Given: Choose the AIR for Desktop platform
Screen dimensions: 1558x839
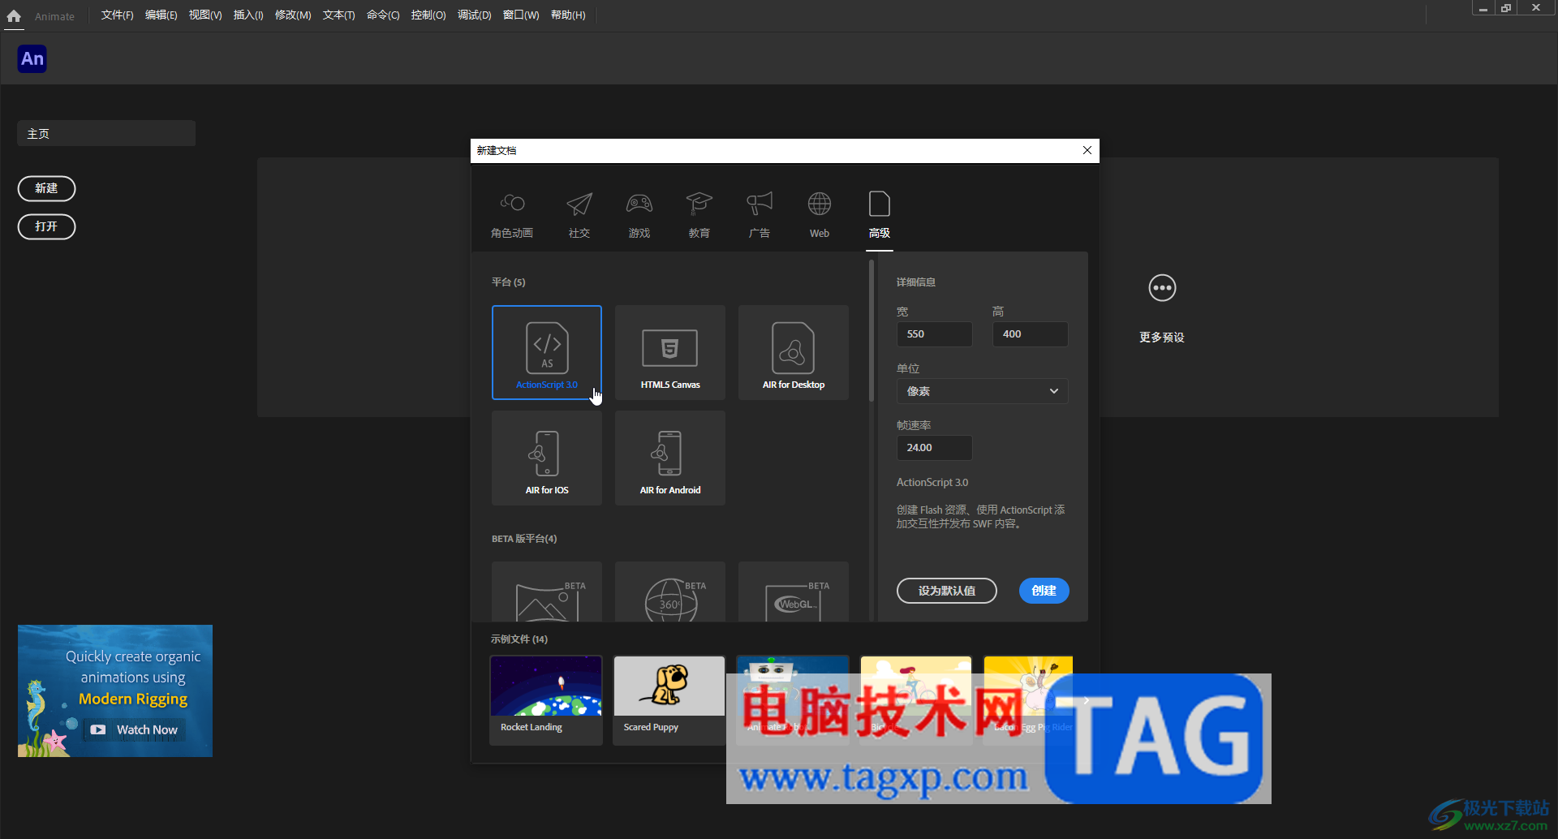Looking at the screenshot, I should point(794,352).
